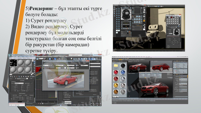Select the chrome silver sphere preset in Modo
Screen dimensions: 201x113
[123, 79]
